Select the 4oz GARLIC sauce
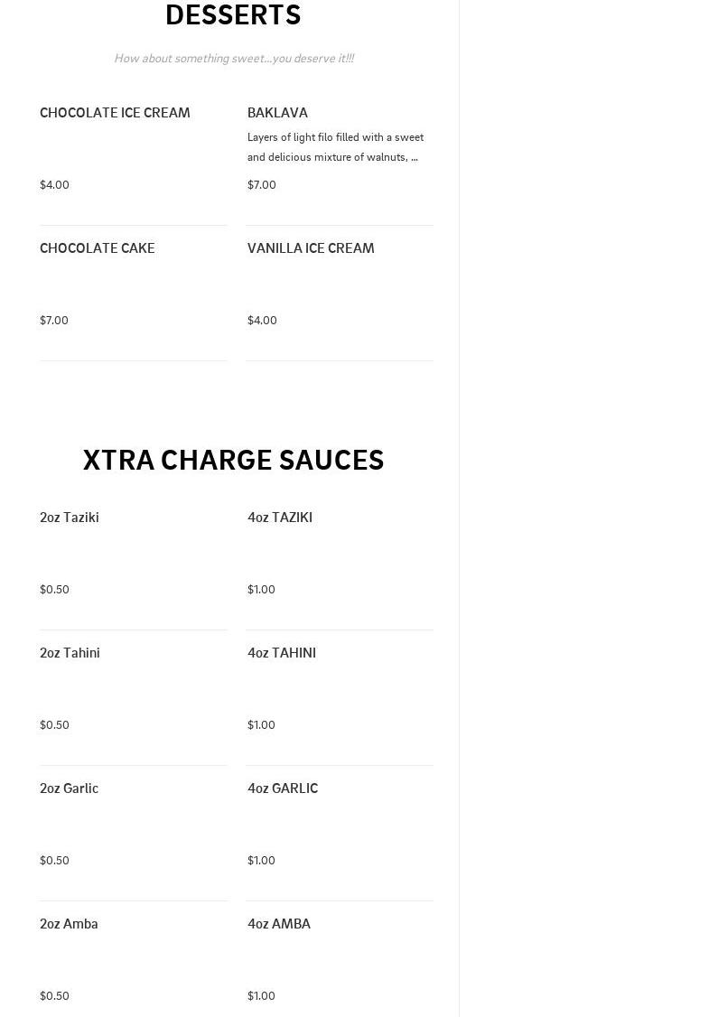Viewport: 709px width, 1017px height. (283, 788)
